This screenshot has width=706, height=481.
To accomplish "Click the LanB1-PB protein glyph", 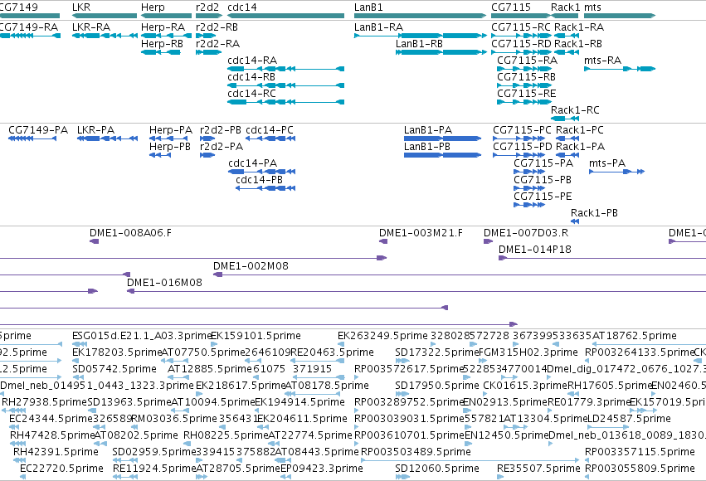I will [443, 155].
